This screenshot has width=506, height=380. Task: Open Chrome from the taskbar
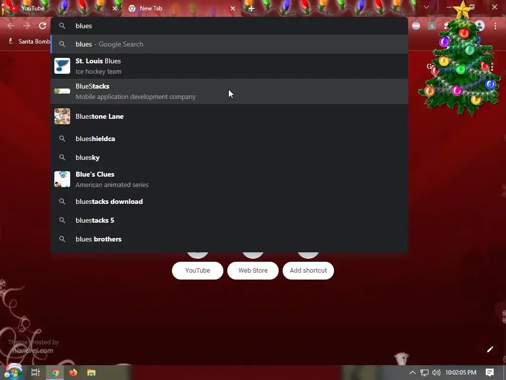coord(55,373)
